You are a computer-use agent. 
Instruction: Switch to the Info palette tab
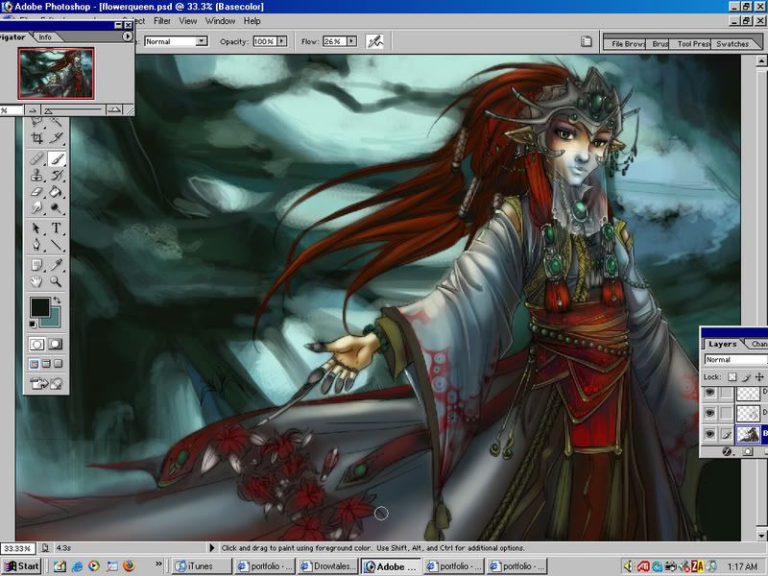pyautogui.click(x=45, y=37)
